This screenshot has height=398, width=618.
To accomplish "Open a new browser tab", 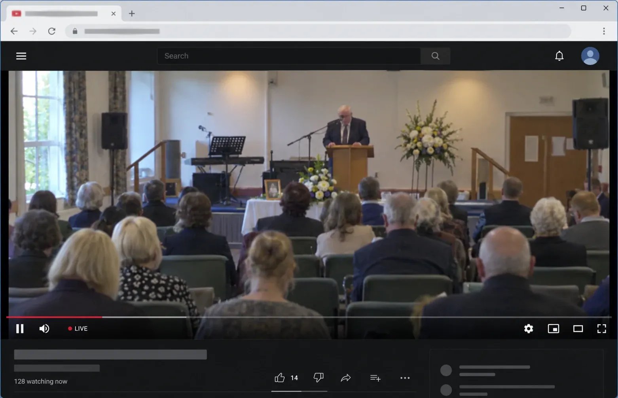I will 132,13.
